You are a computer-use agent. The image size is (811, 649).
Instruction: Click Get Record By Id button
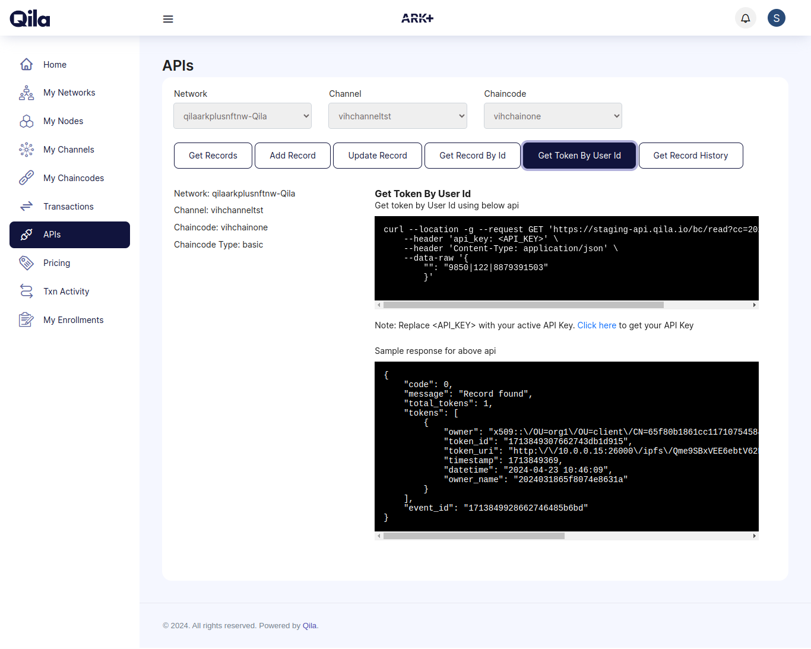pyautogui.click(x=473, y=156)
